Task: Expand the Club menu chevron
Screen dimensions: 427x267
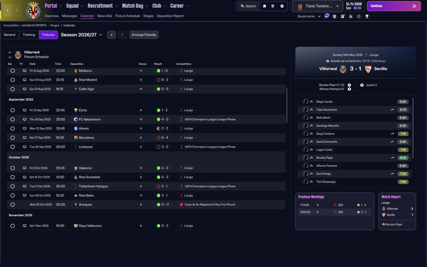Action: (x=164, y=6)
